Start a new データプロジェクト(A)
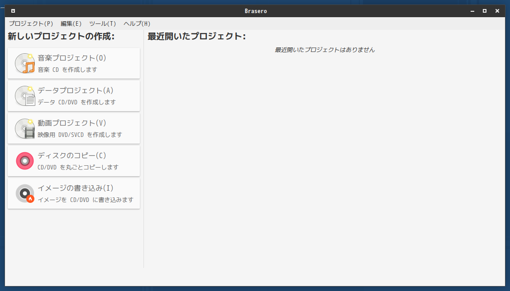Screen dimensions: 510x291 [x=74, y=96]
